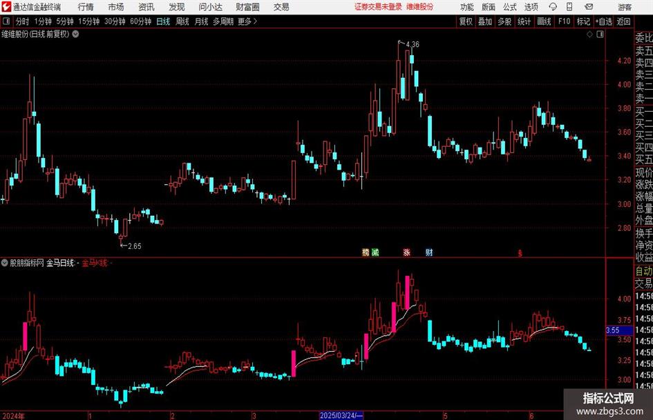The width and height of the screenshot is (653, 420).
Task: Open the 公式 menu
Action: (509, 7)
